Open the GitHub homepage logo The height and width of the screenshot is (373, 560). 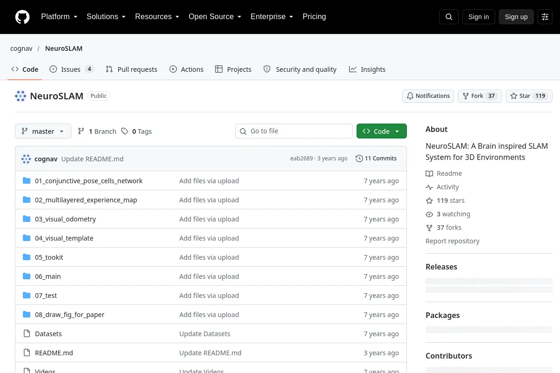click(x=22, y=17)
